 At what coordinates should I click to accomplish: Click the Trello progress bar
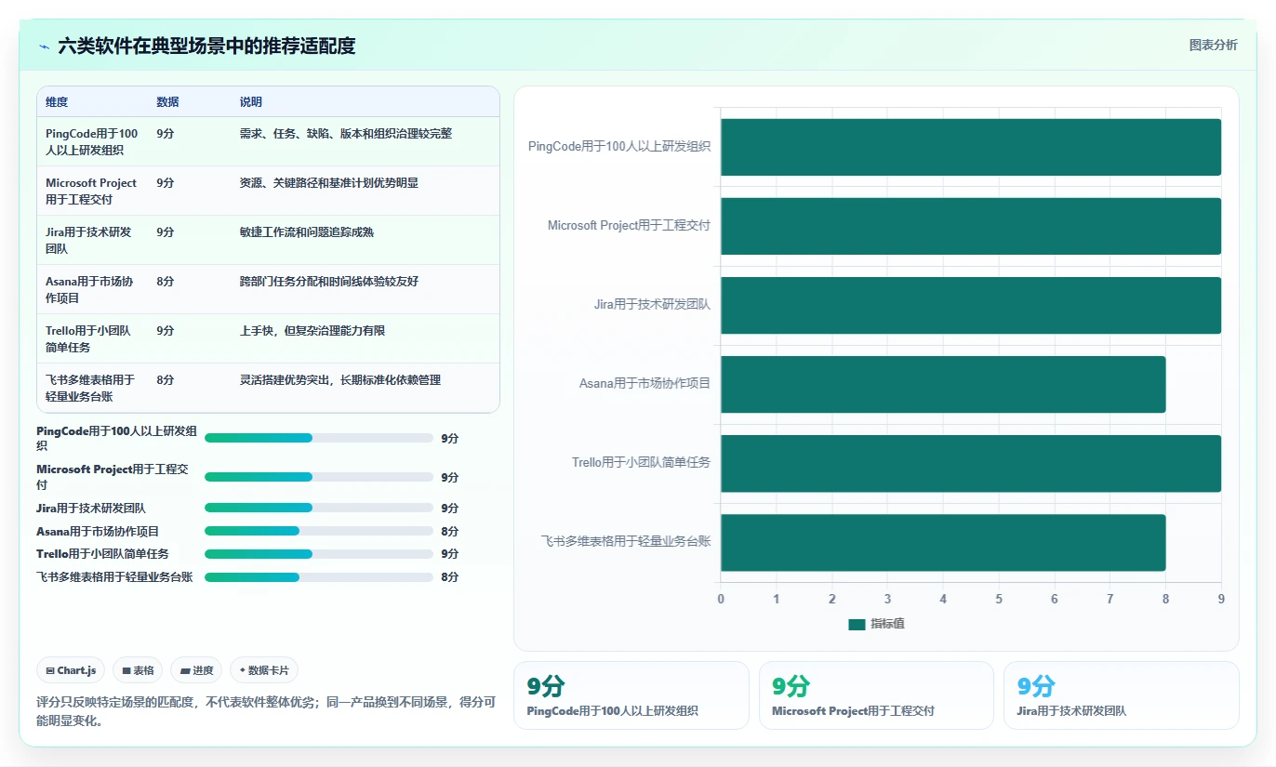coord(319,553)
